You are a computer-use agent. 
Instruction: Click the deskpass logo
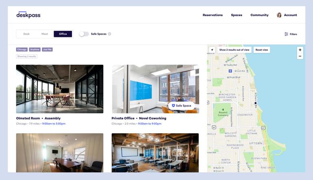[x=28, y=15]
